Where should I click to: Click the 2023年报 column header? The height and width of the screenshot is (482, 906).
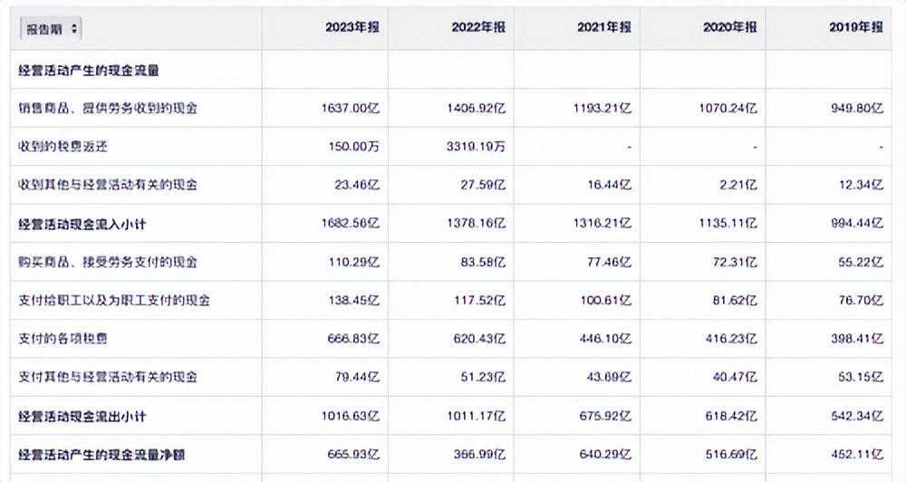point(352,27)
